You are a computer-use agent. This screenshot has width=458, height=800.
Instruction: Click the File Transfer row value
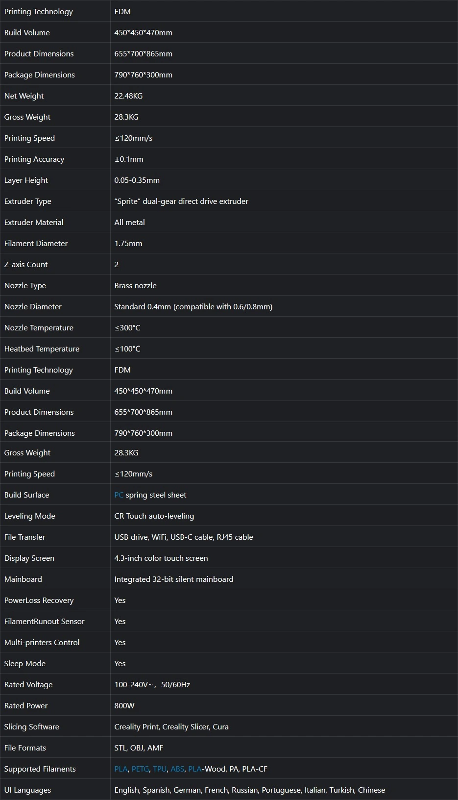184,537
